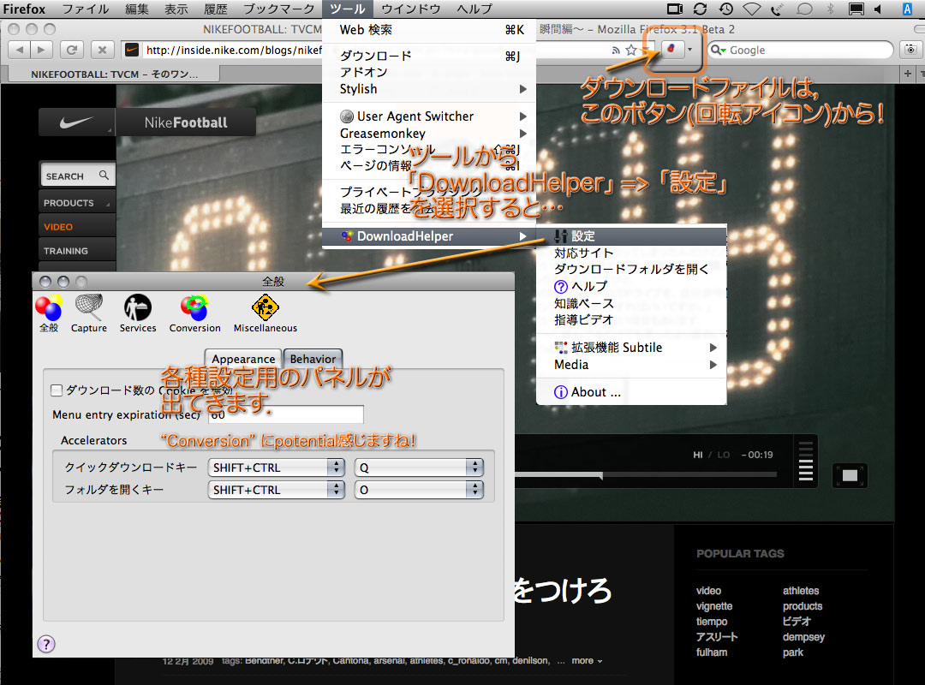Click the volume icon in macOS menu bar
Image resolution: width=925 pixels, height=685 pixels.
point(879,9)
